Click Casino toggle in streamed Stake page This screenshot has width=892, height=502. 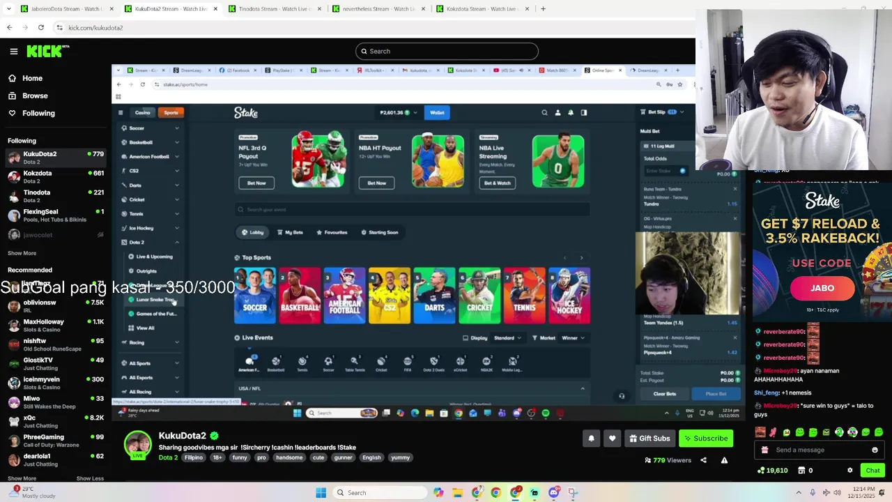[143, 112]
